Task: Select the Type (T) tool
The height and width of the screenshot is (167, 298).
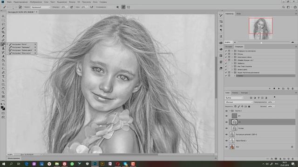Action: pyautogui.click(x=3, y=77)
